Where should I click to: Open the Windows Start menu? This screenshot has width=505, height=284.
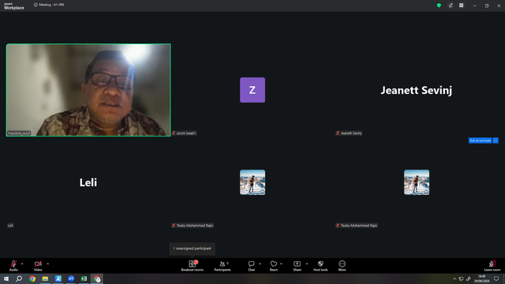click(x=6, y=278)
